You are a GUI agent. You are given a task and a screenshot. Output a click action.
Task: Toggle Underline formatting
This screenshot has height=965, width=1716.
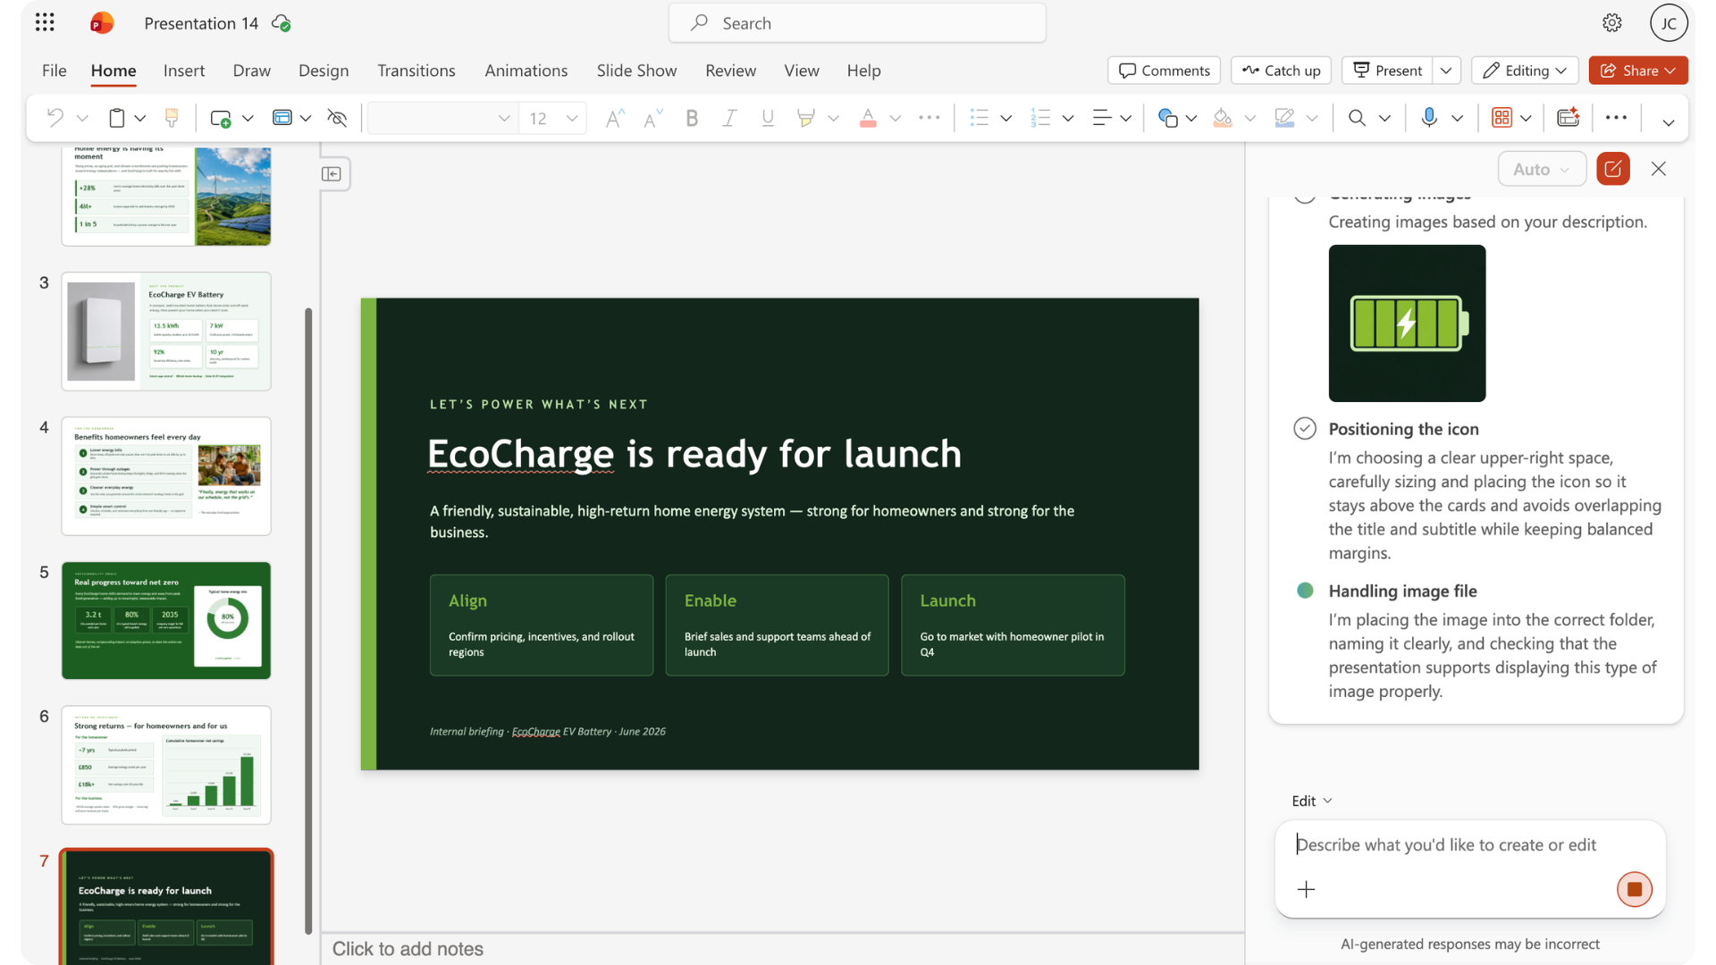[x=768, y=118]
